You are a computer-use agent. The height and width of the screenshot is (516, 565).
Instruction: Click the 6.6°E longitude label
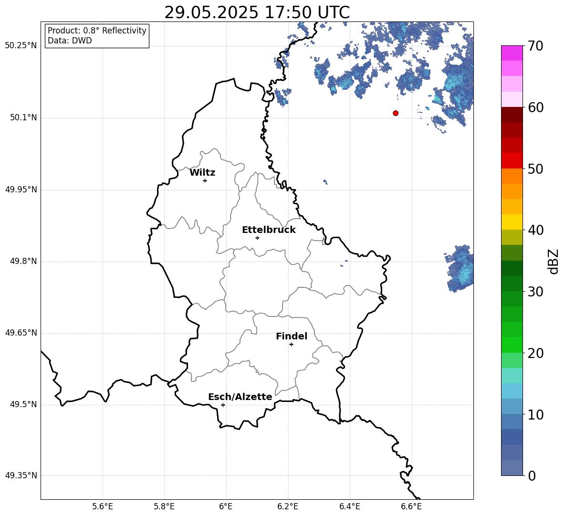click(x=411, y=507)
